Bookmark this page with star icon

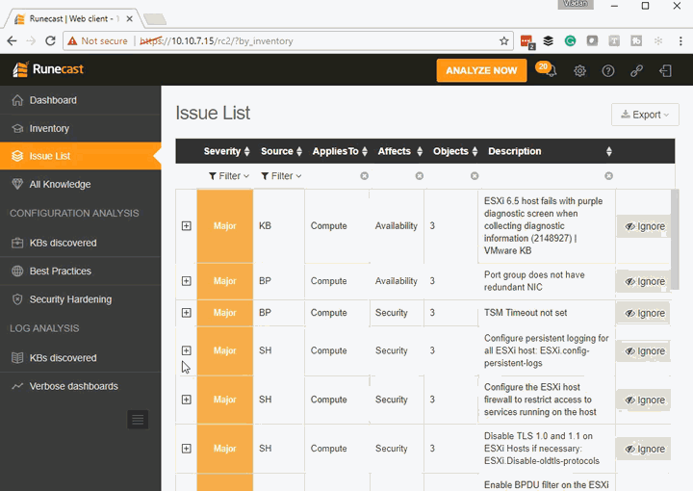point(503,41)
